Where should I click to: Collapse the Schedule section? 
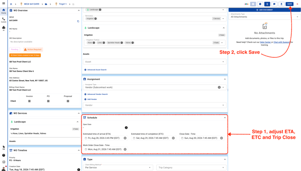[225, 118]
